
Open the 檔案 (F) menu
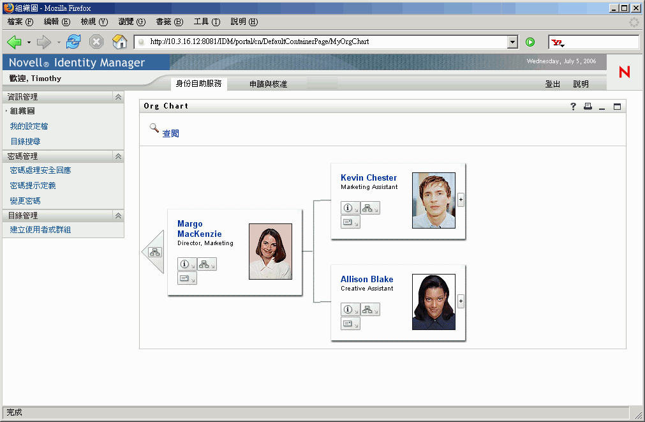[x=20, y=22]
